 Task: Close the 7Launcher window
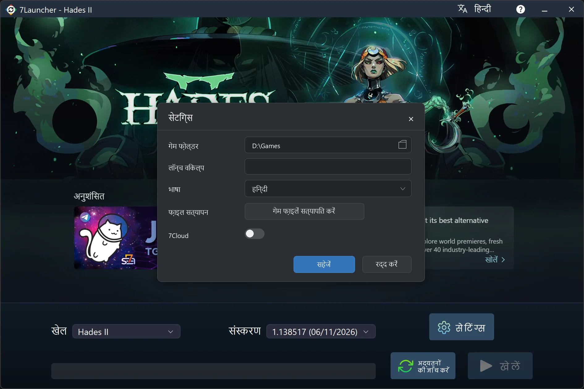[571, 10]
